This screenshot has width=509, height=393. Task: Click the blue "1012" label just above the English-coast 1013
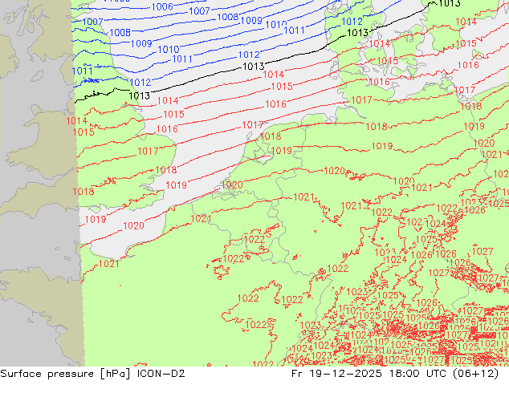(140, 83)
